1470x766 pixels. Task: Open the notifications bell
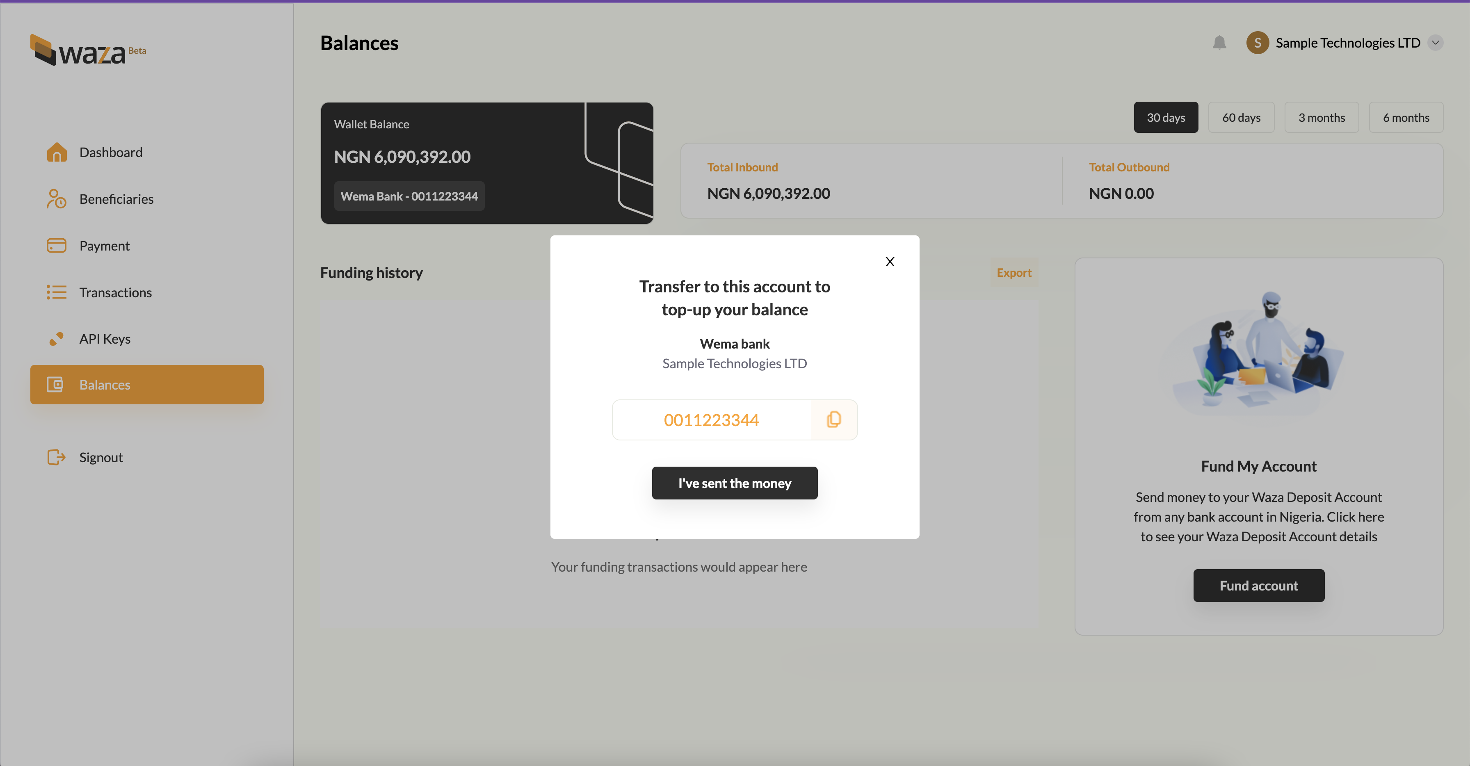click(x=1219, y=43)
